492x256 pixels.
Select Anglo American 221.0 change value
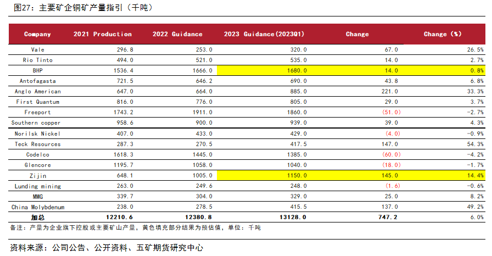pos(390,91)
